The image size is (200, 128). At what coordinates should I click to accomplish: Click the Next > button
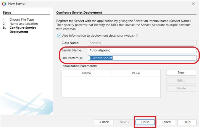[x=124, y=122]
